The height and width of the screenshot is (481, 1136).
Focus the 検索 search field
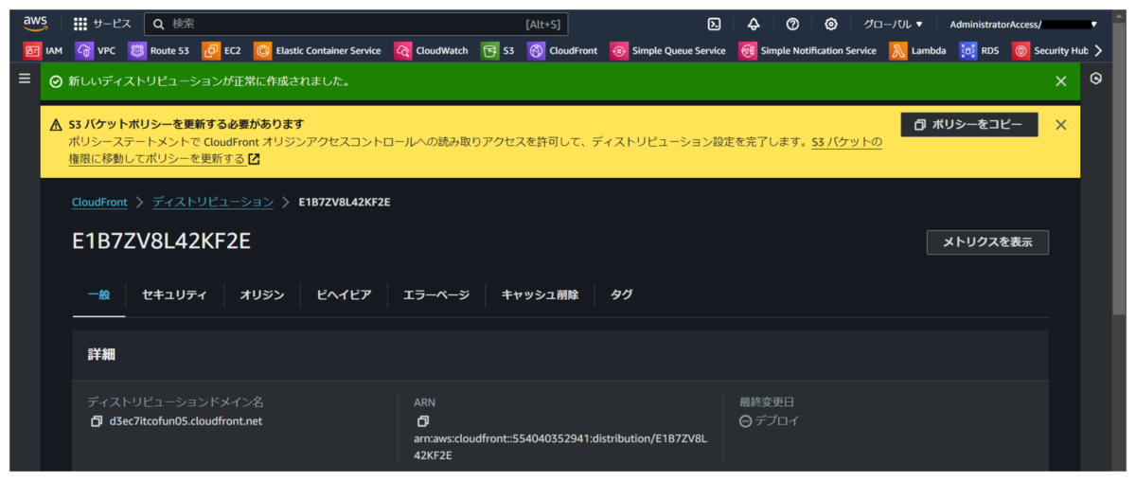point(356,24)
